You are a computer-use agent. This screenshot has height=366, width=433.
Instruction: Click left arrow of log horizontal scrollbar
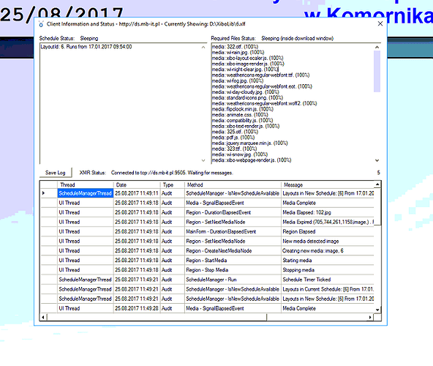pos(43,317)
